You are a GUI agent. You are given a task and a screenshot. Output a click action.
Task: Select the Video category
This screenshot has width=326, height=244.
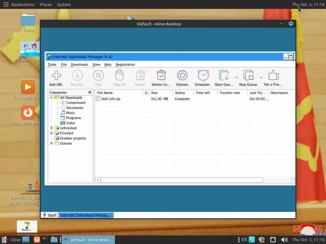pos(71,123)
